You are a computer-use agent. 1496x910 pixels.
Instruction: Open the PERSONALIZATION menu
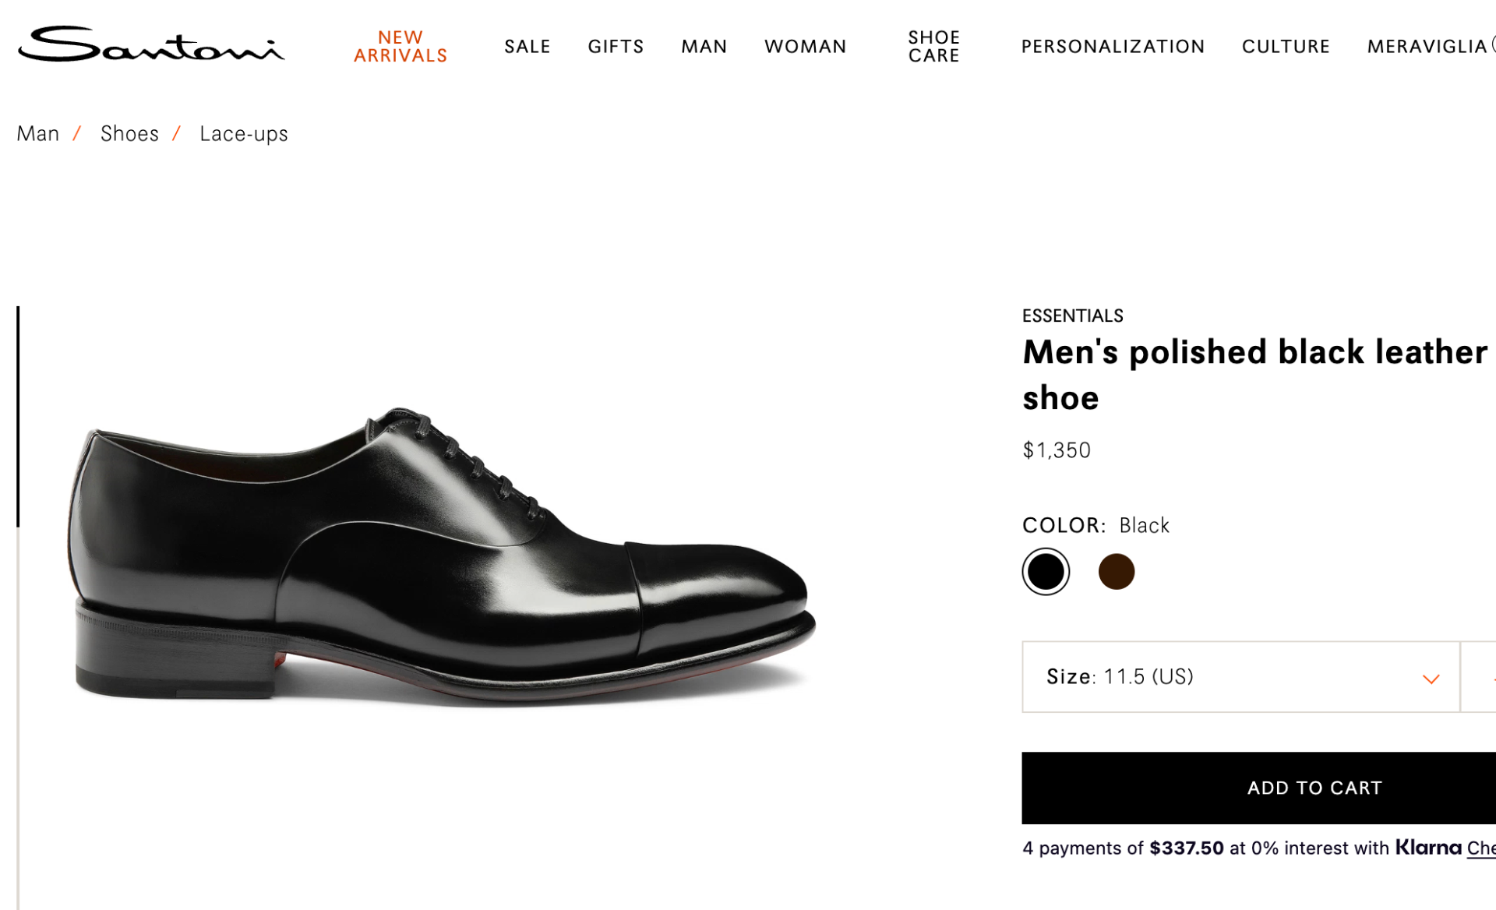(x=1113, y=46)
